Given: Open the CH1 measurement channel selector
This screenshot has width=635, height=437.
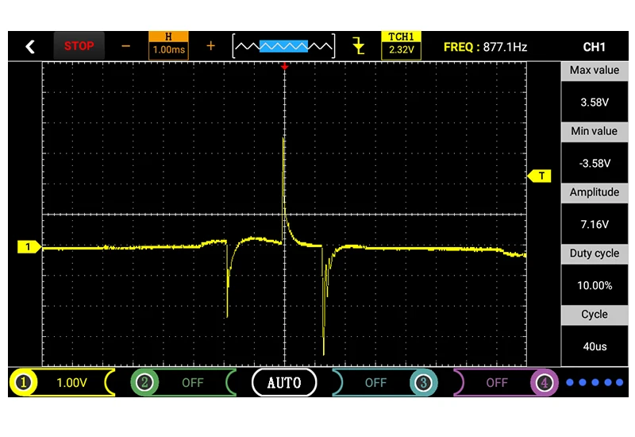Looking at the screenshot, I should 594,47.
